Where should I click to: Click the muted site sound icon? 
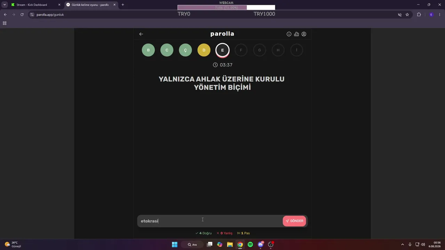tap(400, 15)
